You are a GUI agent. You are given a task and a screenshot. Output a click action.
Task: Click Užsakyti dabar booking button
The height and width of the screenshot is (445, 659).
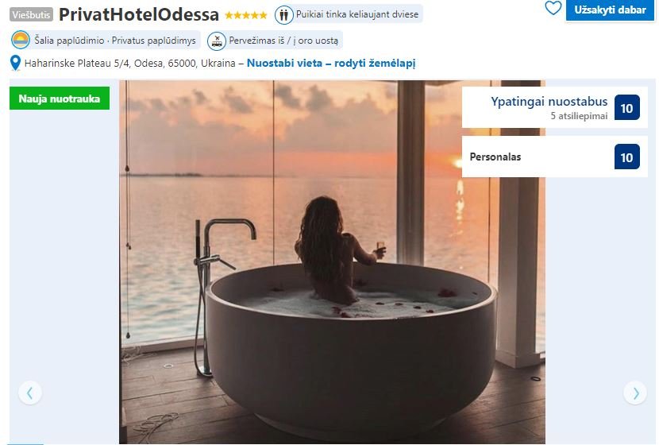pos(610,10)
